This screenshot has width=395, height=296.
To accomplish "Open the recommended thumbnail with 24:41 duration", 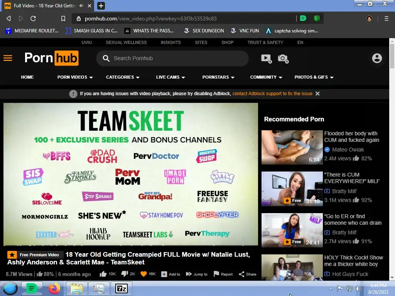I will click(x=292, y=230).
